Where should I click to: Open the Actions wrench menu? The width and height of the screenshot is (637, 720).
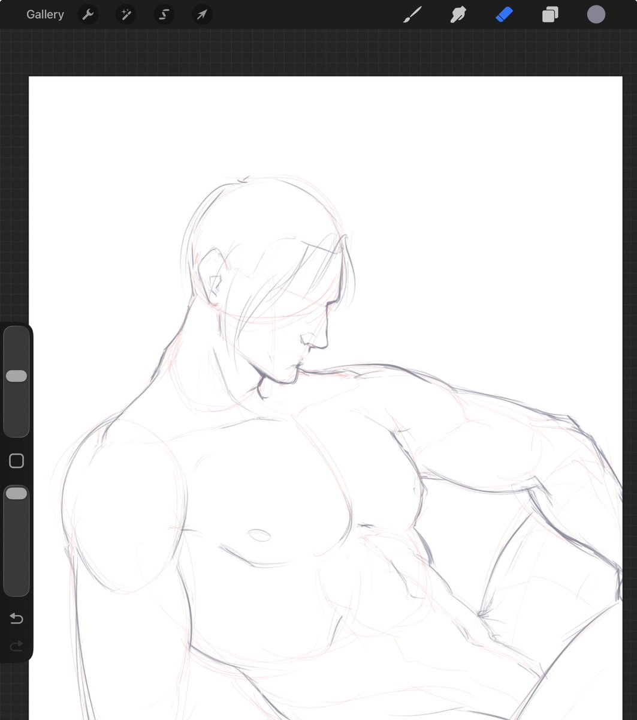pos(88,14)
